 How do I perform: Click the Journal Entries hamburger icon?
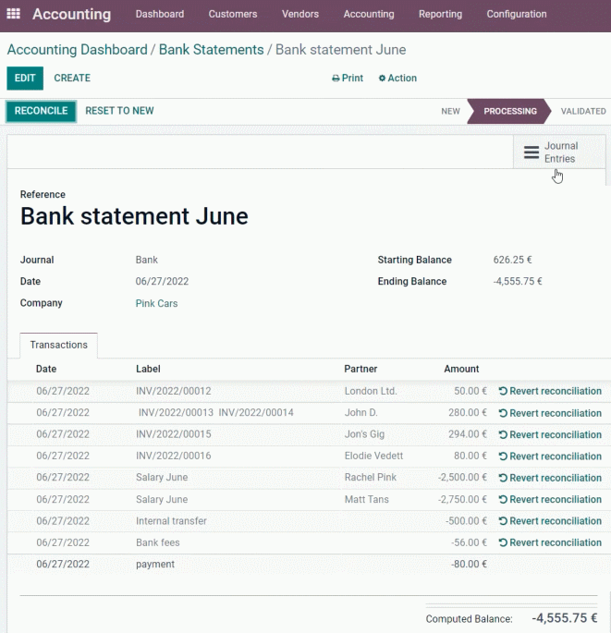532,152
